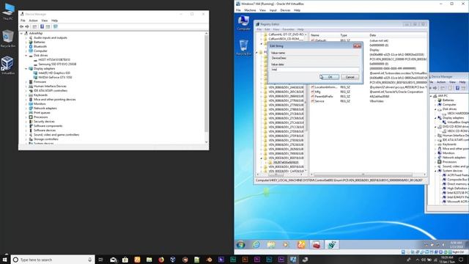Click Cancel in Edit String dialog
This screenshot has width=469, height=264.
350,77
